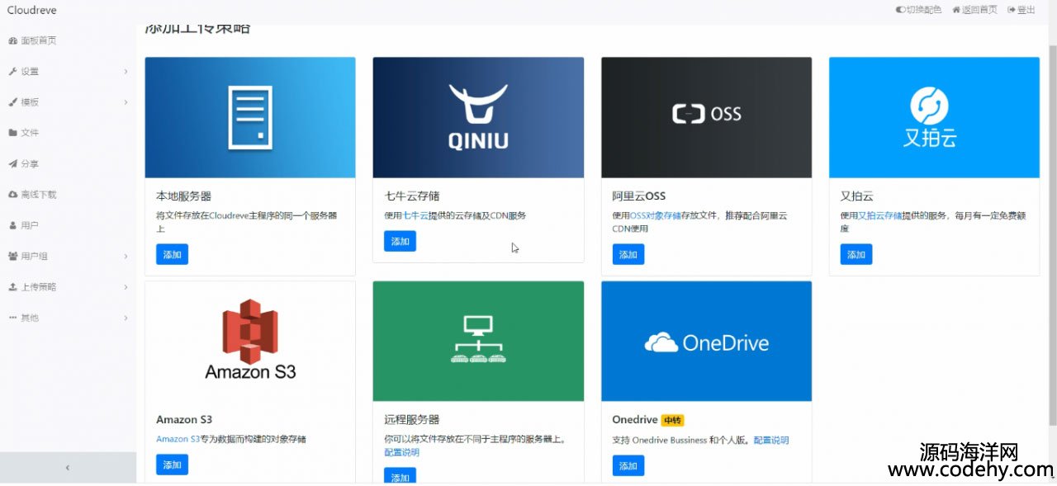The image size is (1057, 486).
Task: Click the brush icon beside 模板
Action: coord(12,102)
